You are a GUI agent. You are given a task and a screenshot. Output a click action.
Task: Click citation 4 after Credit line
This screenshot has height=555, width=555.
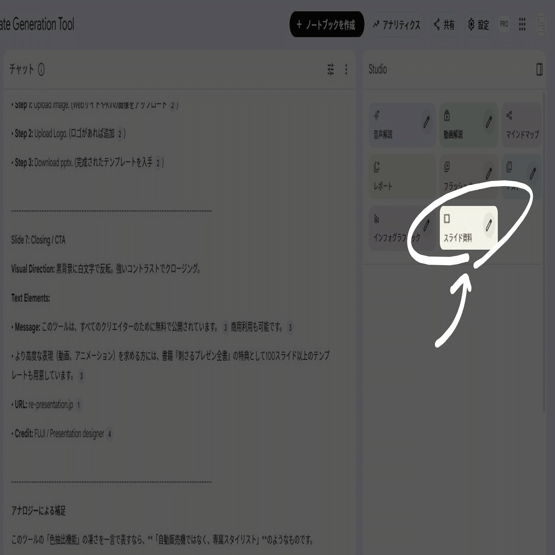pyautogui.click(x=109, y=434)
